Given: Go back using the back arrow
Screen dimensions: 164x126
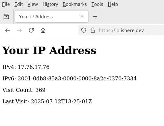Looking at the screenshot, I should tap(8, 30).
